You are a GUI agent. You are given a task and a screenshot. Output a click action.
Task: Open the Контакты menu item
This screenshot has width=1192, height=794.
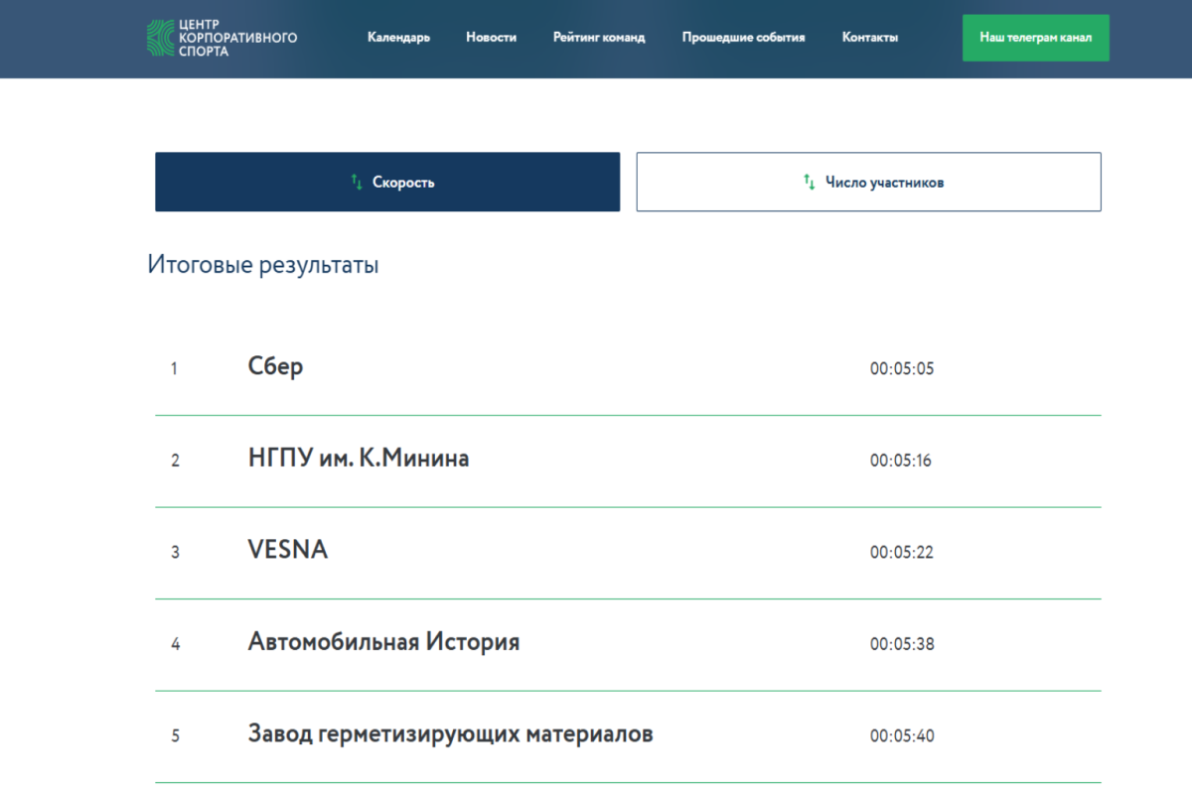click(x=870, y=38)
